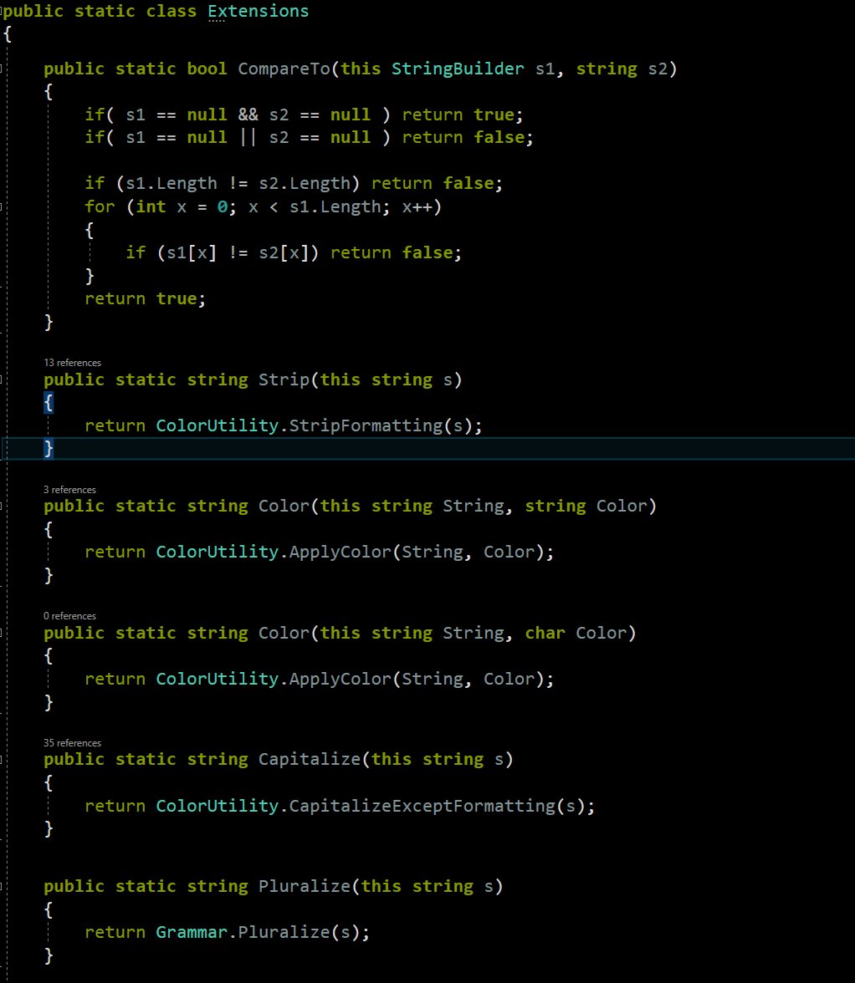Image resolution: width=855 pixels, height=983 pixels.
Task: Collapse the for loop block
Action: tap(3, 206)
